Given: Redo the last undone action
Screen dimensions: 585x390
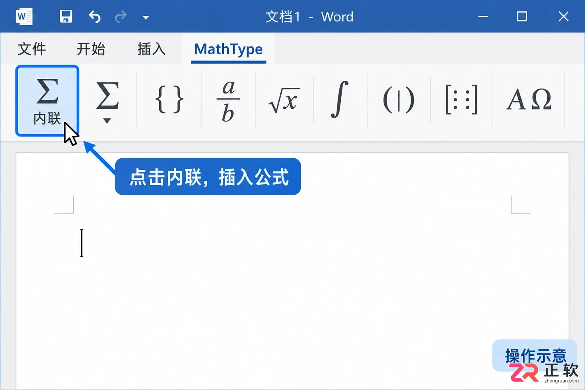Looking at the screenshot, I should point(121,17).
